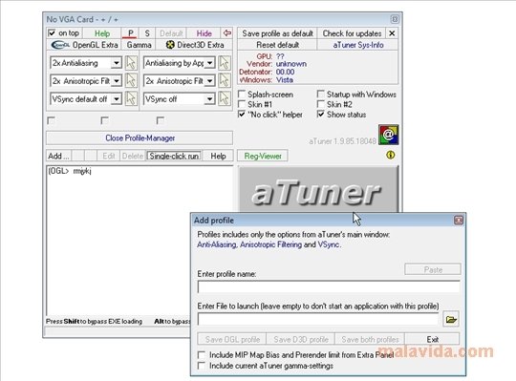Click the Enter profile name field
The width and height of the screenshot is (516, 381).
(x=329, y=287)
